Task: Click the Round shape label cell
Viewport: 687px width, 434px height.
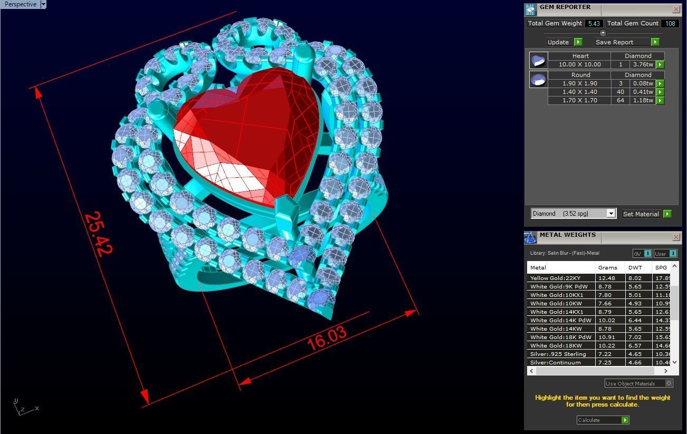Action: coord(579,75)
